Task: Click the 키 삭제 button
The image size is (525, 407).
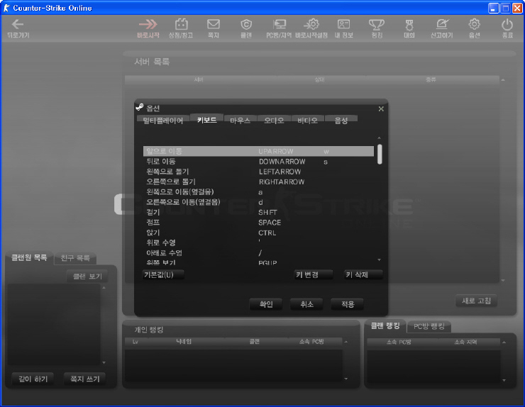Action: [363, 275]
